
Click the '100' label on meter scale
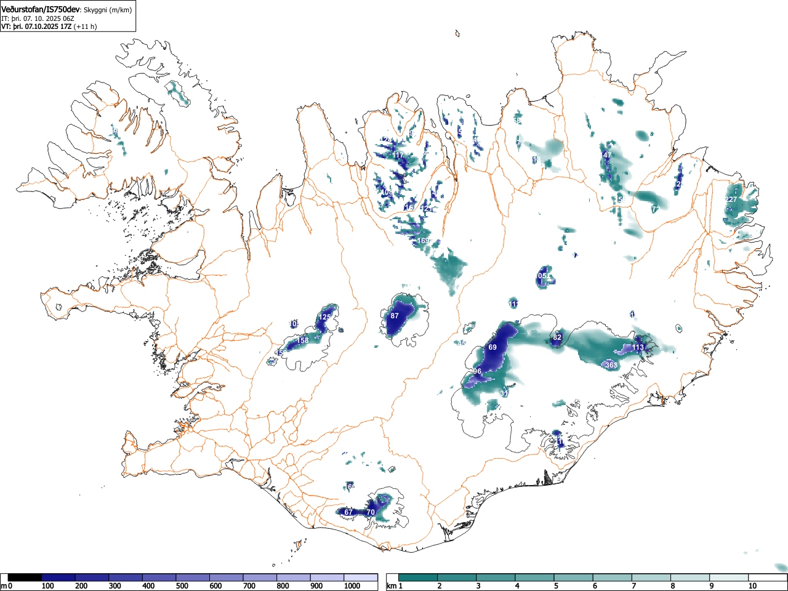click(x=47, y=586)
